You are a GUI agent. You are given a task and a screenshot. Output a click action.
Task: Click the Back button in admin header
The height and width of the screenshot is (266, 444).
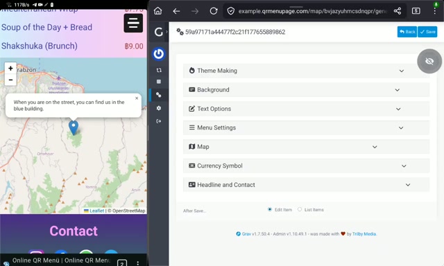(407, 32)
